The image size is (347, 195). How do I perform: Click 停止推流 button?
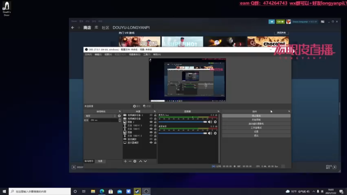[256, 116]
